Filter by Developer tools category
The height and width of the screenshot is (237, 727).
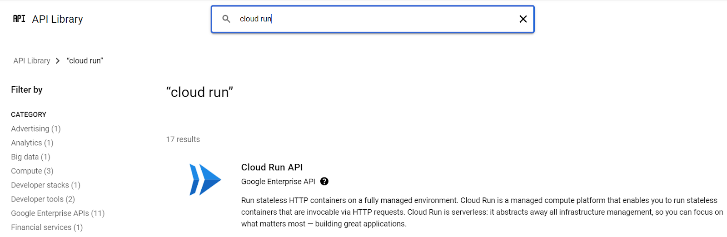[43, 199]
